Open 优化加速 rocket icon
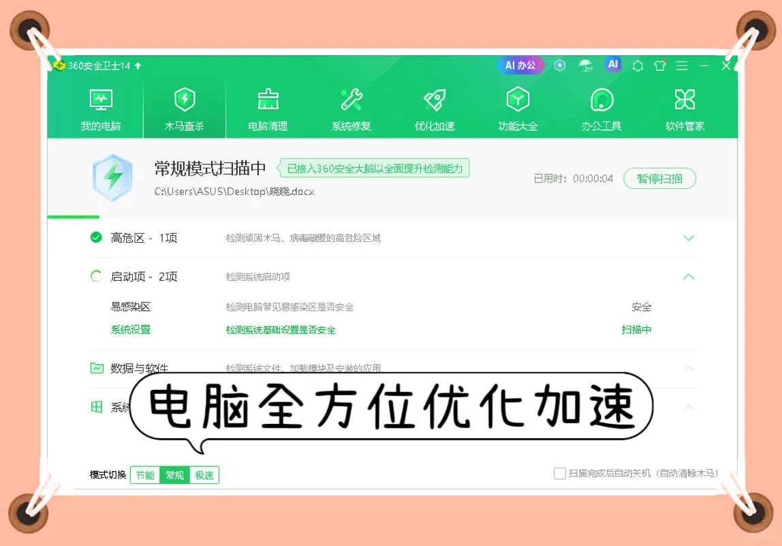 coord(434,100)
